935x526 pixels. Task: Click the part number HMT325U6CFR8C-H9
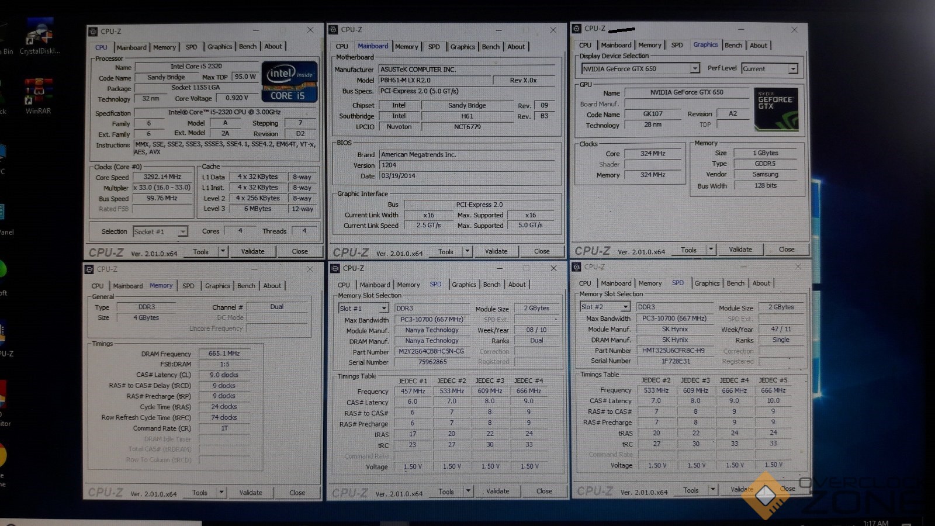(673, 351)
